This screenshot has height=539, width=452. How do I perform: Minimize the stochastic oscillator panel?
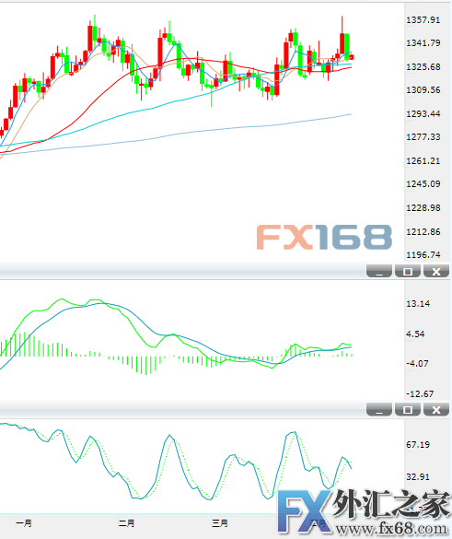(379, 409)
